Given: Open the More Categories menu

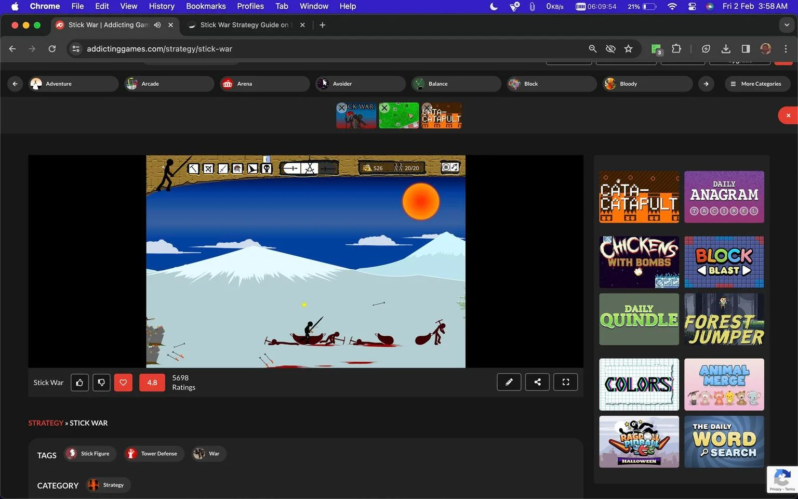Looking at the screenshot, I should click(x=757, y=84).
